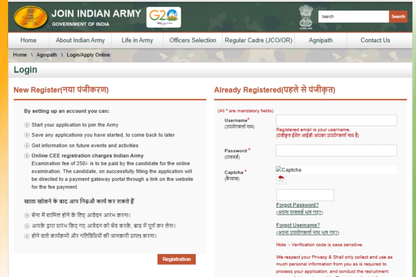The image size is (416, 277).
Task: Click the 'Verification code is case sensitive' note
Action: click(x=320, y=244)
